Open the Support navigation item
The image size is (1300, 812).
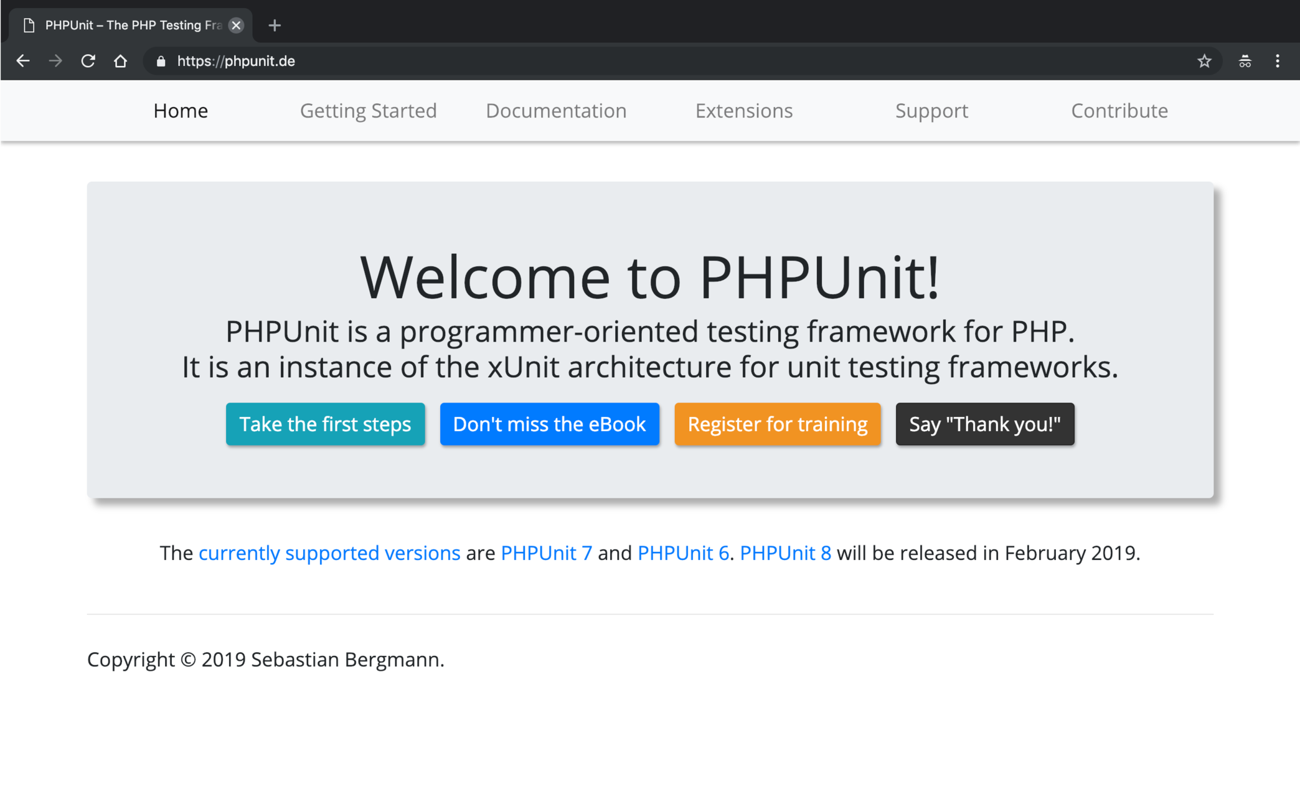(931, 111)
